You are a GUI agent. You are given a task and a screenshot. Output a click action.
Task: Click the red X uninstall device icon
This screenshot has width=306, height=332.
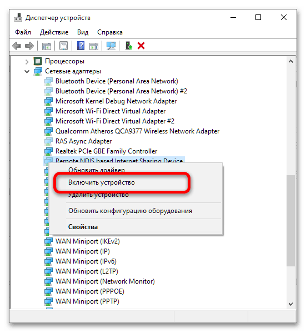[x=141, y=46]
